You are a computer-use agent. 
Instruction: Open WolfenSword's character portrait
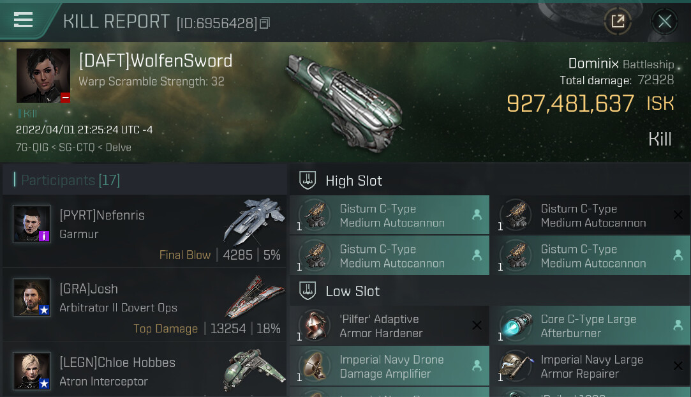43,75
